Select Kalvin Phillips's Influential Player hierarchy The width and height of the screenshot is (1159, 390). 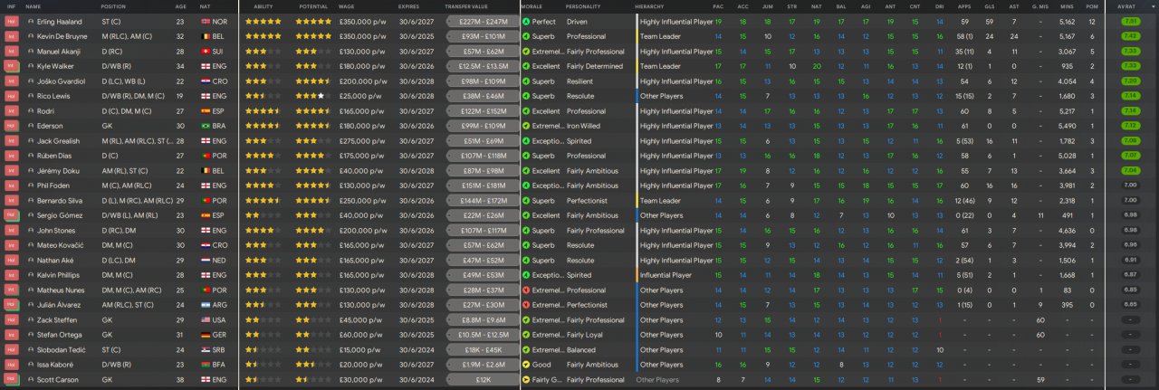666,275
